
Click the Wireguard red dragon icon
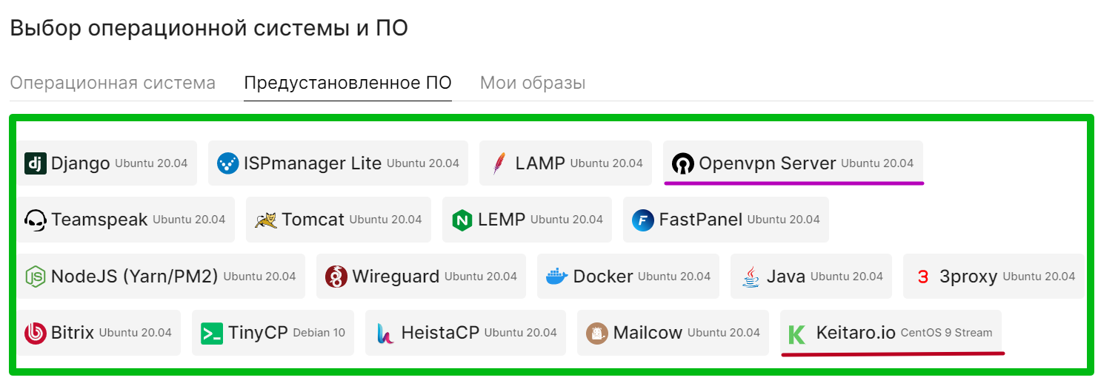336,277
